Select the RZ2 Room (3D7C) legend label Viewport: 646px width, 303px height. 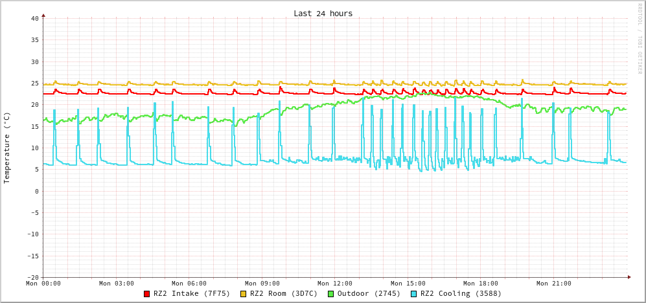pyautogui.click(x=284, y=293)
